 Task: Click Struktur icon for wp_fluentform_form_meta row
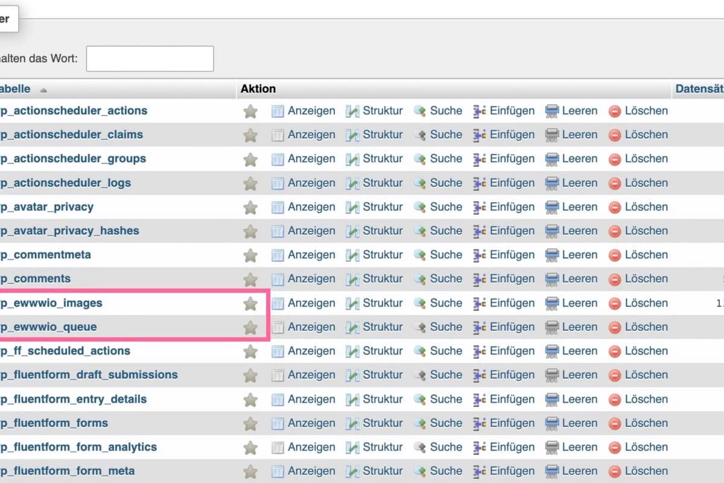click(352, 472)
